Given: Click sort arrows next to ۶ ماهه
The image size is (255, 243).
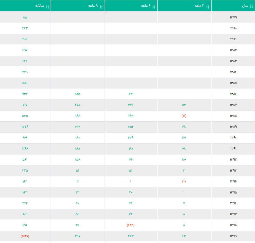Looking at the screenshot, I should pos(154,7).
